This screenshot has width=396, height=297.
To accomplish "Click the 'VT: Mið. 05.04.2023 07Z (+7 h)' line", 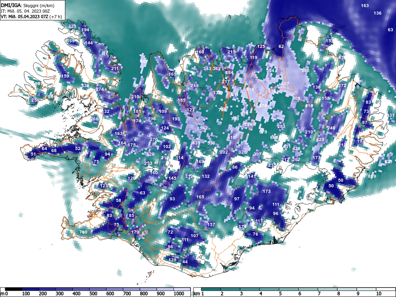I will click(31, 17).
